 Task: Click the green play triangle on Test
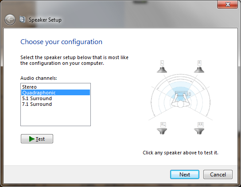click(x=31, y=139)
